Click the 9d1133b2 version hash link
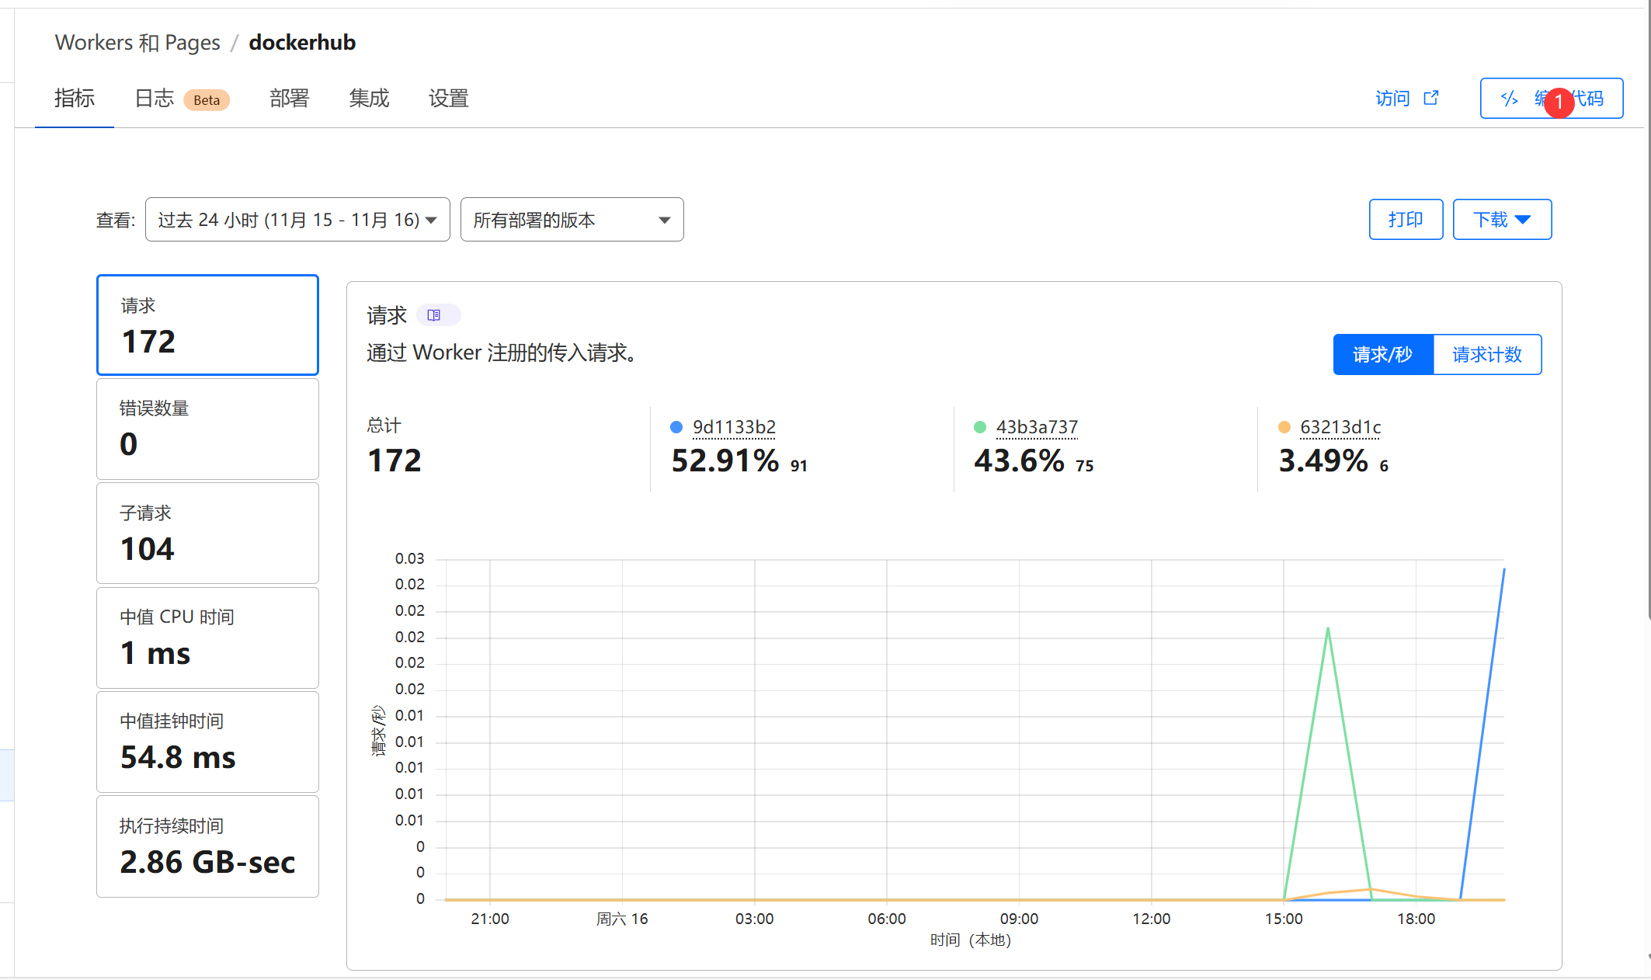The image size is (1651, 980). tap(734, 427)
